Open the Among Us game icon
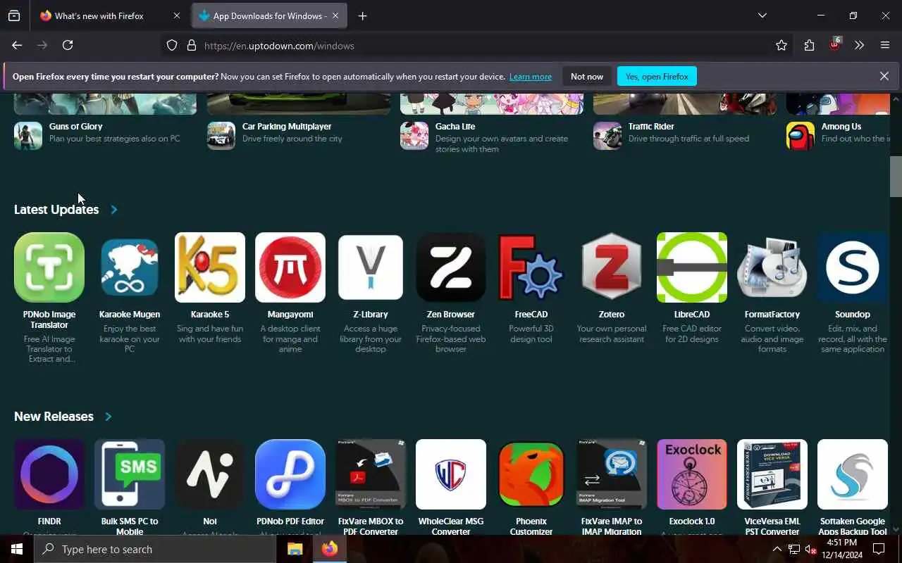This screenshot has width=902, height=563. 801,136
